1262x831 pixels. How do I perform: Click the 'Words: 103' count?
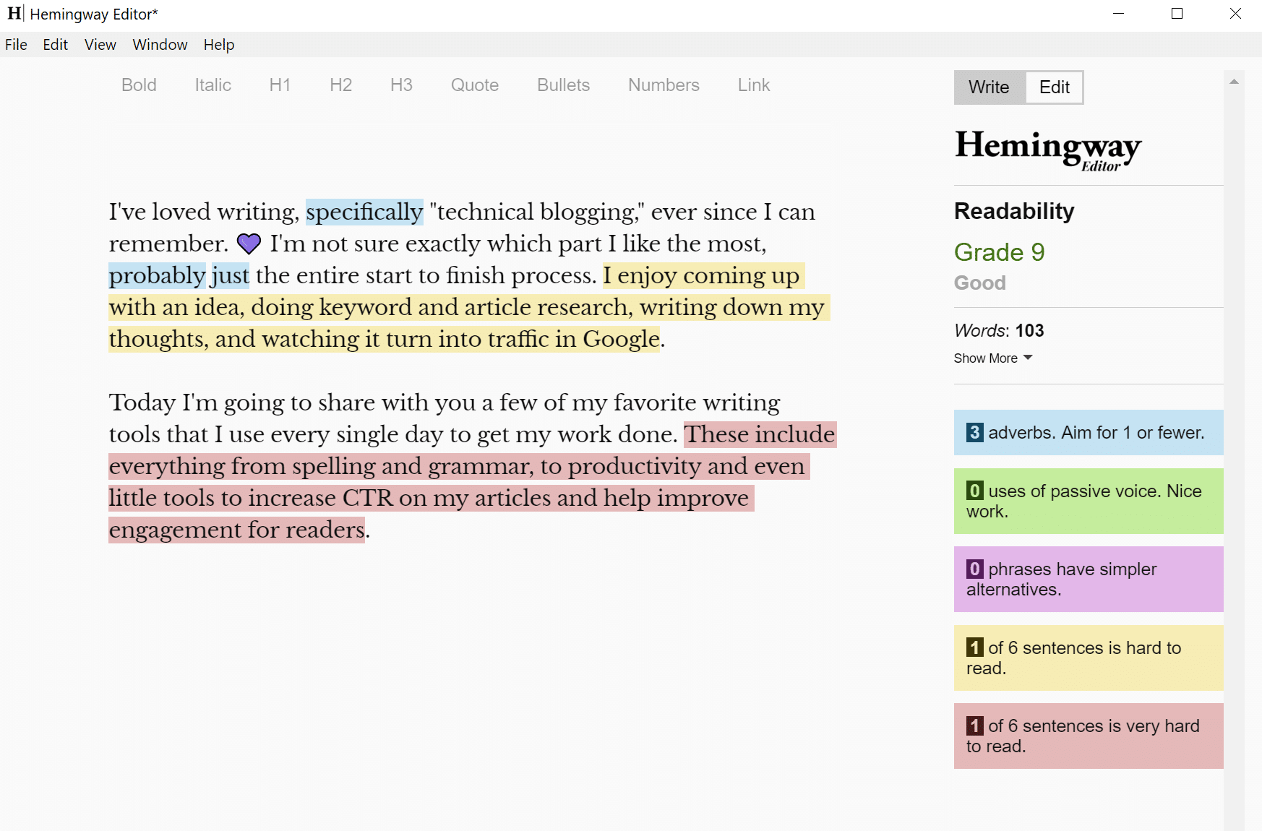pyautogui.click(x=999, y=331)
